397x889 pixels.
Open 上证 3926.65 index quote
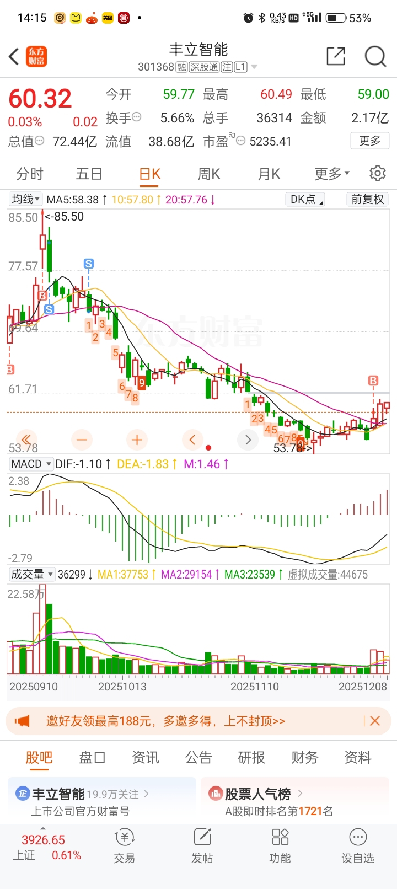point(47,847)
